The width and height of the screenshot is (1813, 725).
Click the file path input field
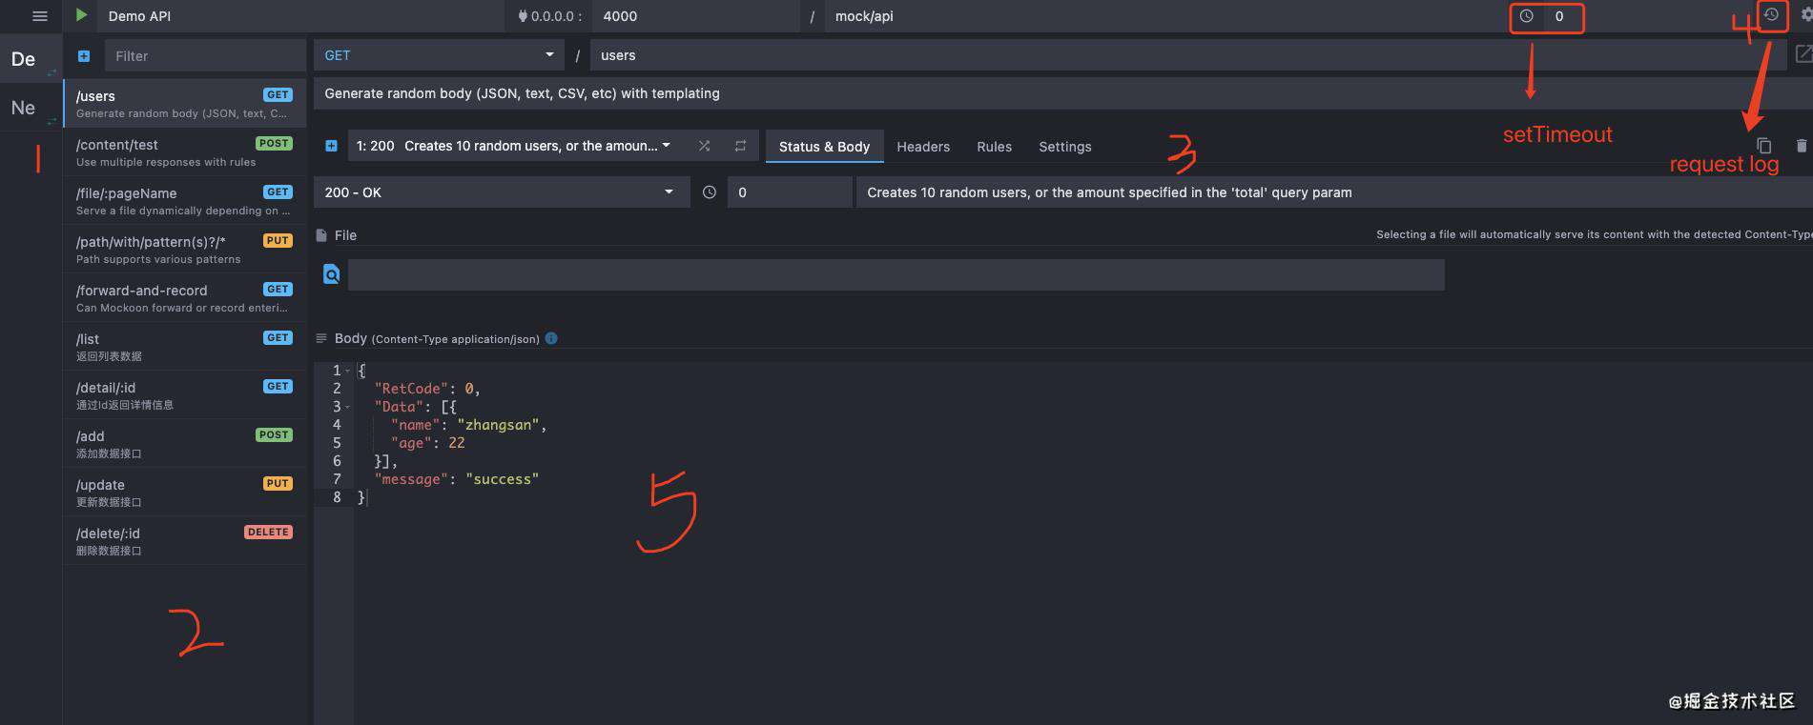(896, 274)
